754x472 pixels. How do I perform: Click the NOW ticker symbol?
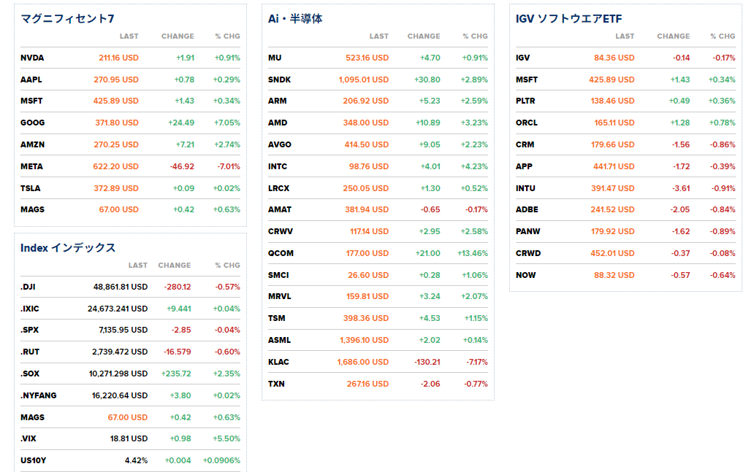coord(525,275)
